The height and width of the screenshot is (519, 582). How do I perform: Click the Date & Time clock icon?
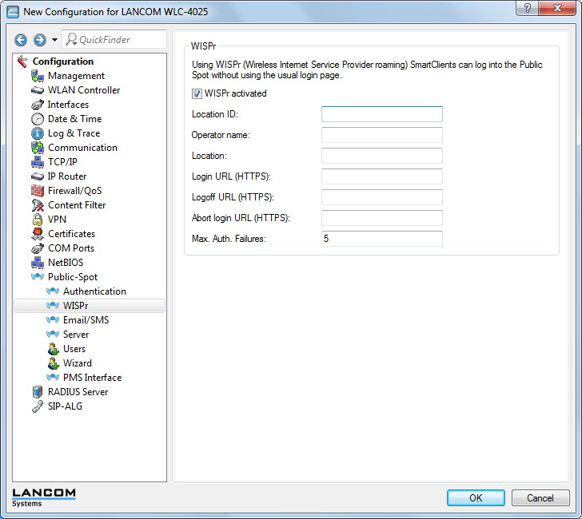point(38,119)
